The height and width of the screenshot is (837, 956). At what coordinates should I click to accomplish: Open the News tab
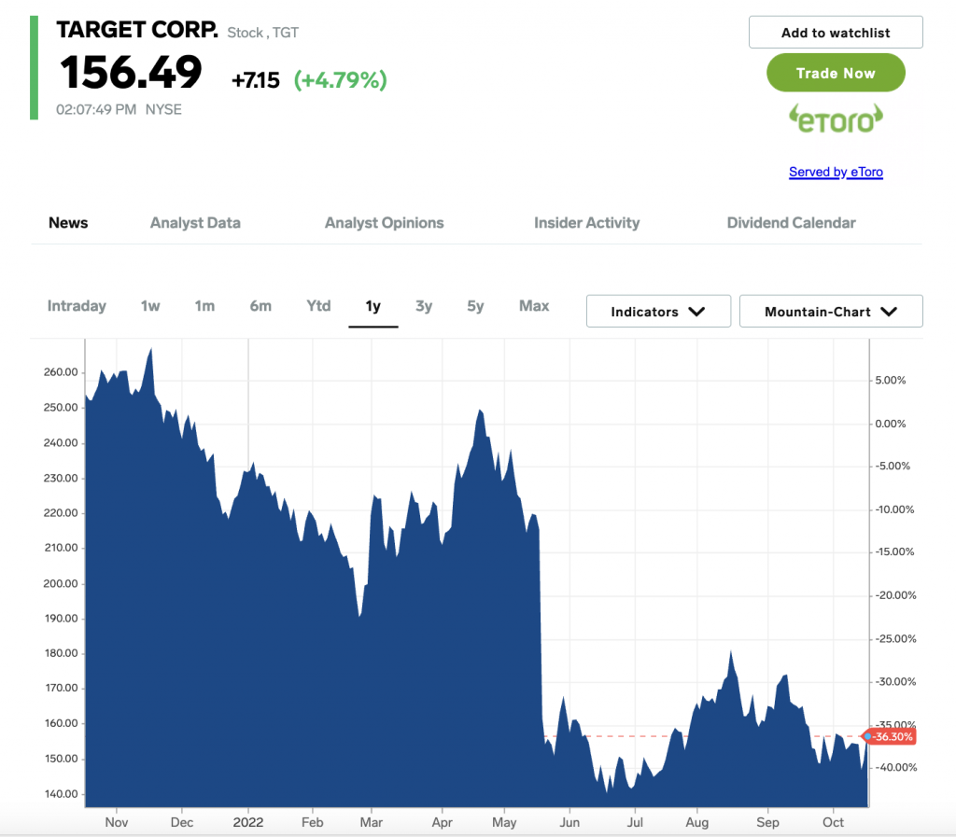point(68,223)
